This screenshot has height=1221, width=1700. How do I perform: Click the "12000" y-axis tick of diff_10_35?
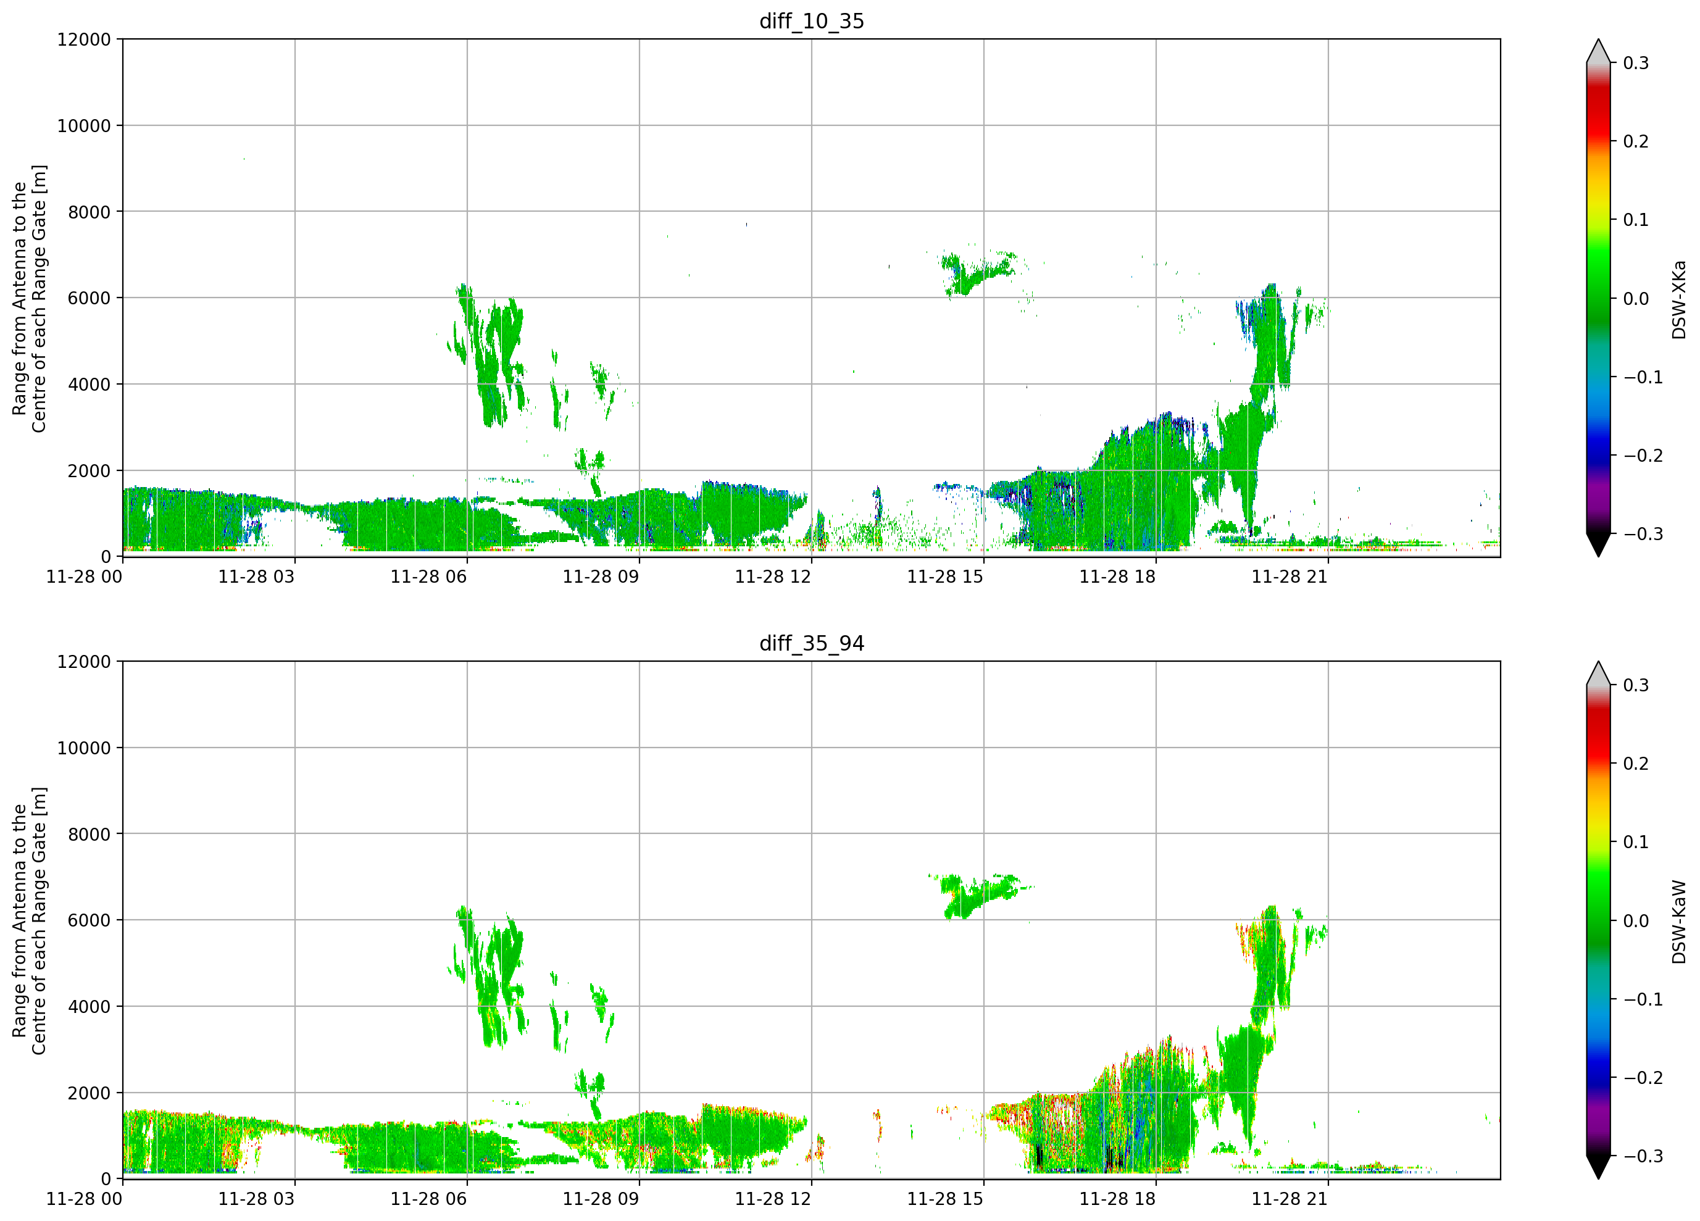tap(84, 40)
